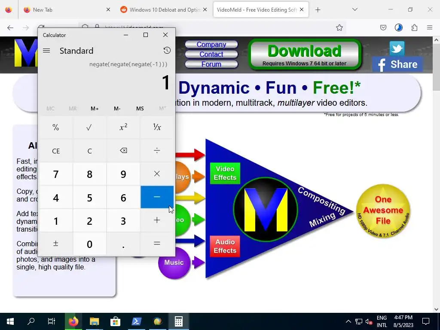Open the Windows Start menu
This screenshot has width=440, height=330.
pyautogui.click(x=10, y=321)
